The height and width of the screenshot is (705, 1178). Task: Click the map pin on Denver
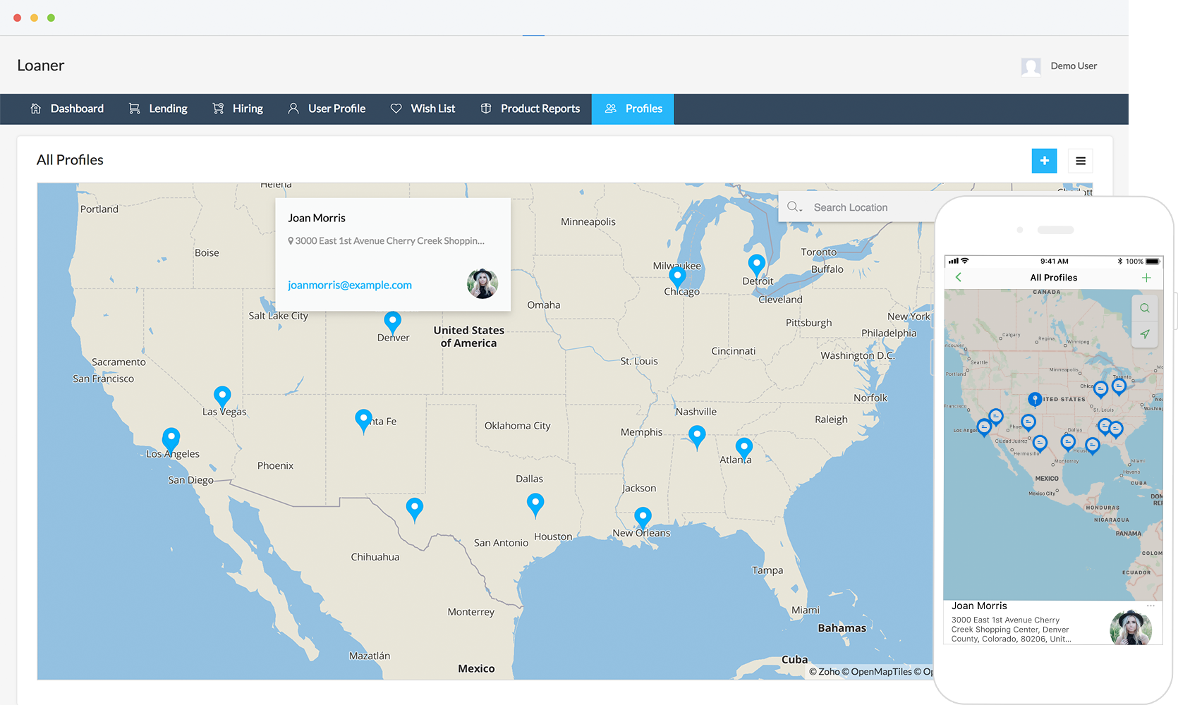(x=392, y=321)
